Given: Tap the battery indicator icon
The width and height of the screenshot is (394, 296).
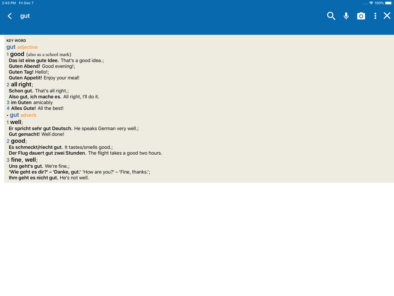Looking at the screenshot, I should [x=388, y=3].
